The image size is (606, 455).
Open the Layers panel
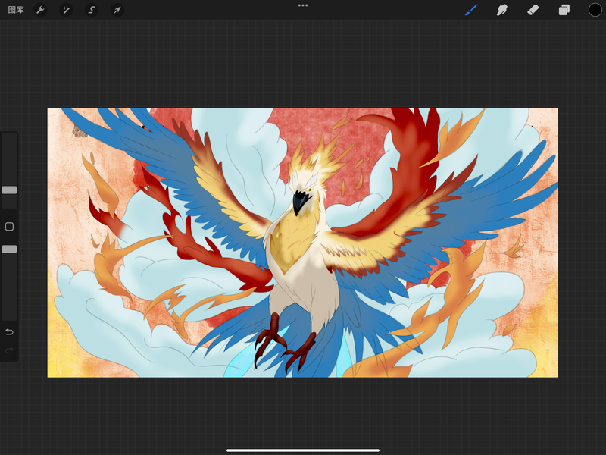pos(564,10)
